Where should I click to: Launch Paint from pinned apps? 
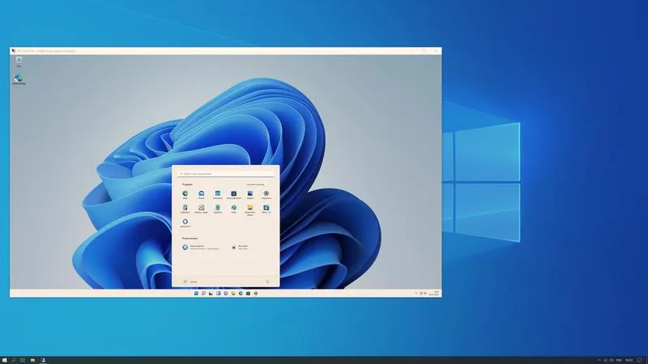233,208
